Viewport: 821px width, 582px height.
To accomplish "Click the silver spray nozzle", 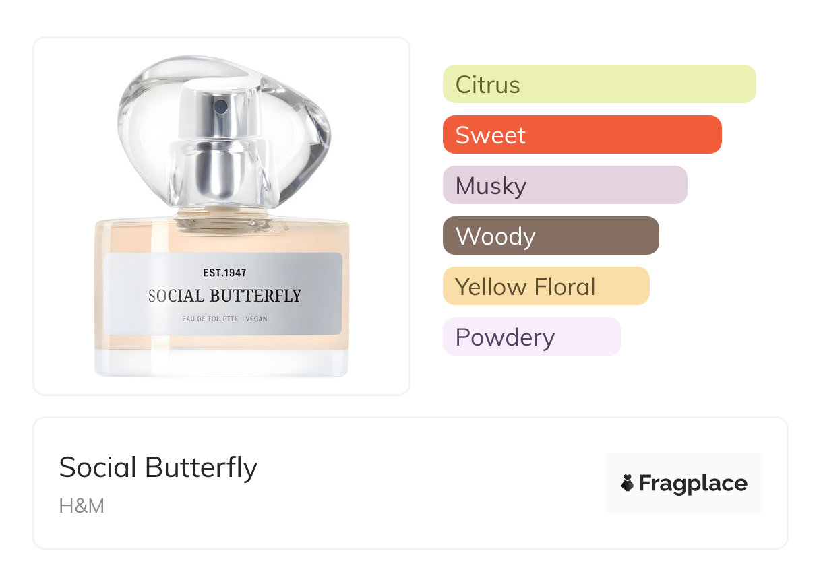I will (x=220, y=106).
